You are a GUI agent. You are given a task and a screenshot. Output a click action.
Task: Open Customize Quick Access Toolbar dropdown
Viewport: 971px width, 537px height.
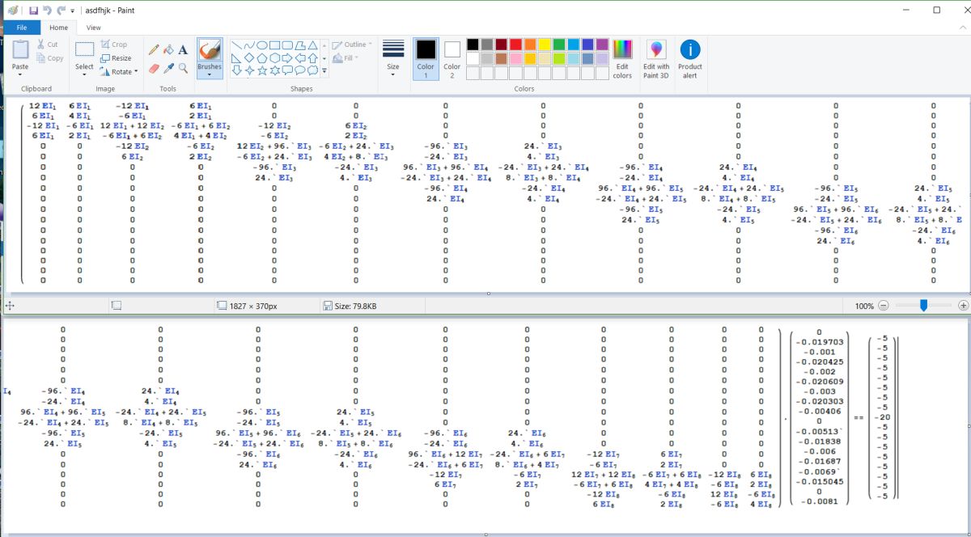tap(73, 11)
